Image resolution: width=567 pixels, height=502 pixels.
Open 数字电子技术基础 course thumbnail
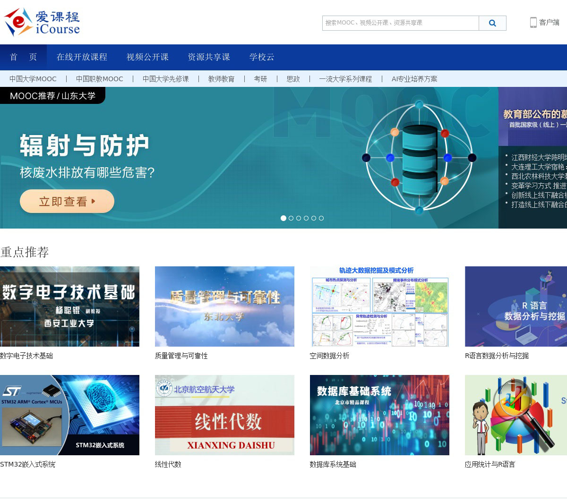[x=69, y=306]
